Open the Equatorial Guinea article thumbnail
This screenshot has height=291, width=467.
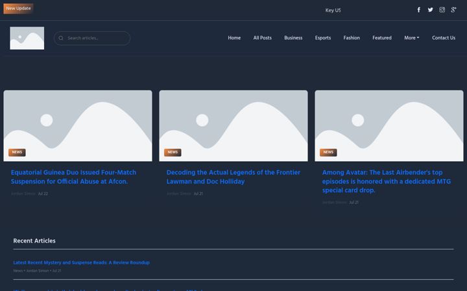78,126
